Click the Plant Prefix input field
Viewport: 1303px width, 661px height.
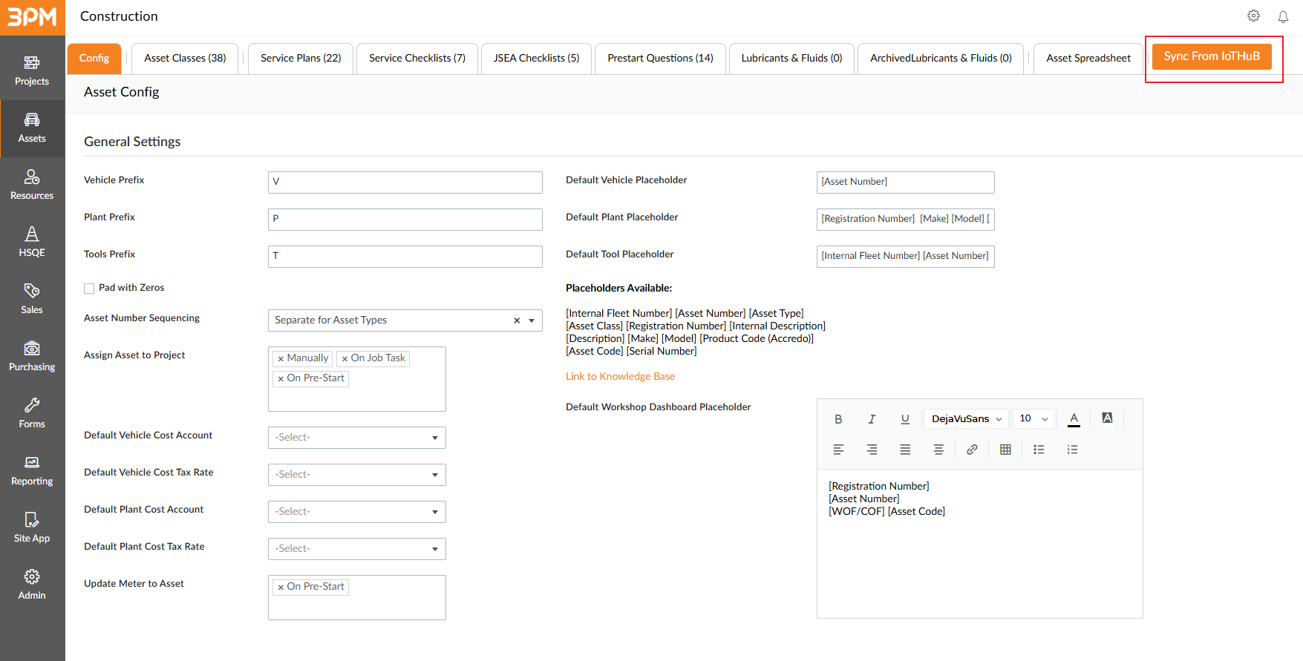click(405, 220)
